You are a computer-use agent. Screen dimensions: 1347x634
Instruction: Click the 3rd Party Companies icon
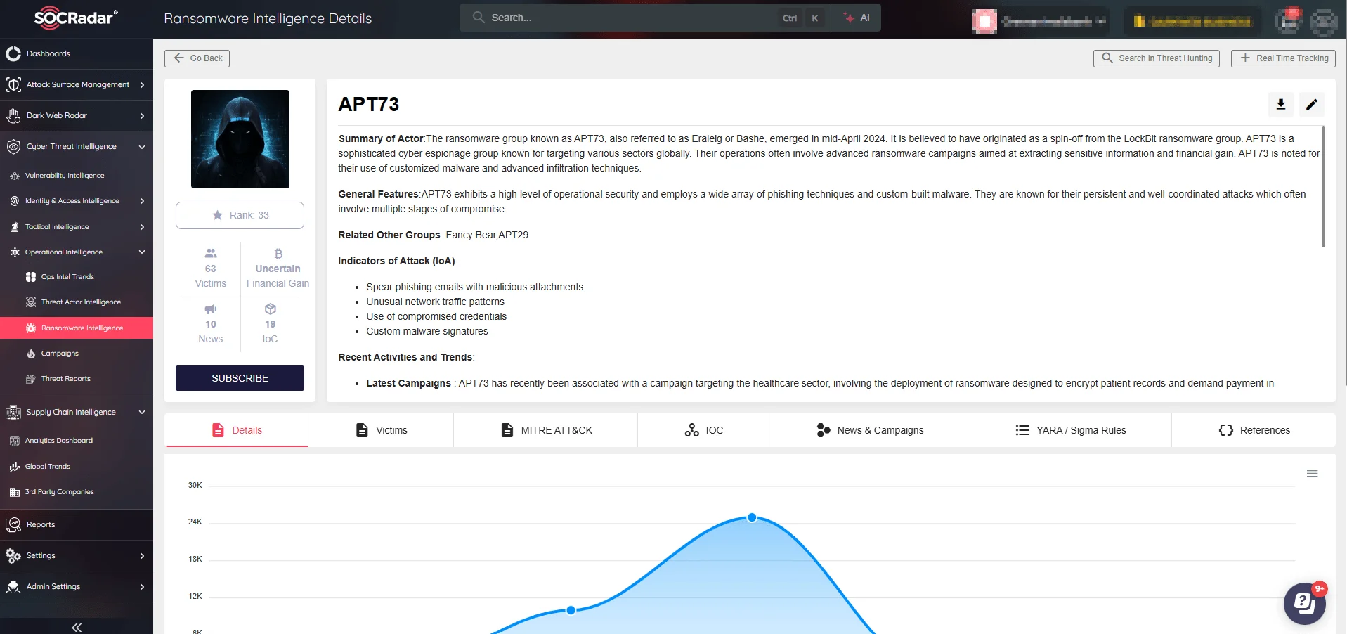[15, 492]
